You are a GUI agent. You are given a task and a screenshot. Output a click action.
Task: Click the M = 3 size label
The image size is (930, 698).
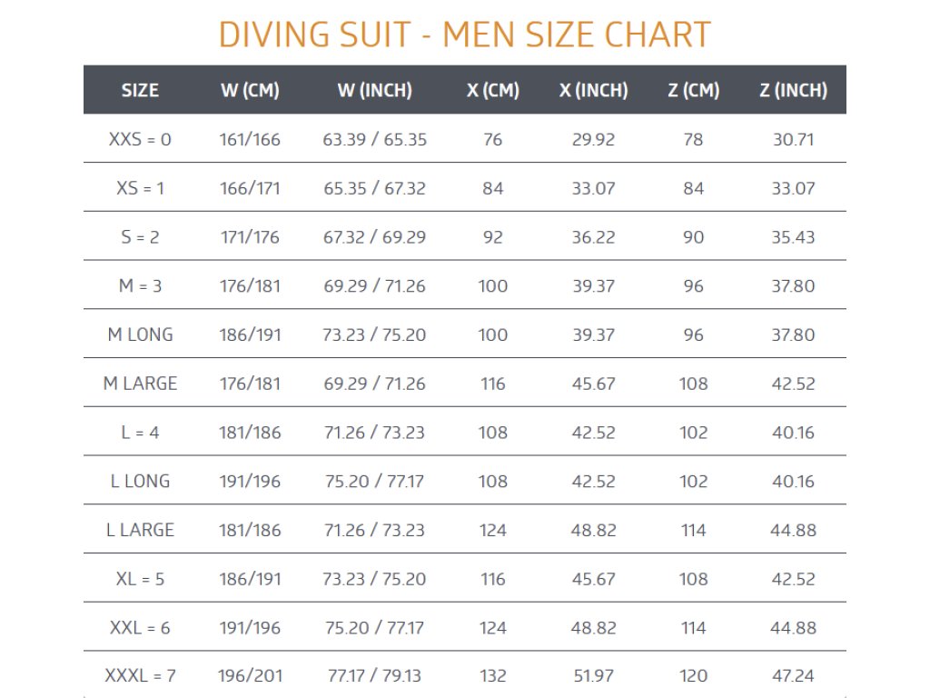pyautogui.click(x=140, y=286)
